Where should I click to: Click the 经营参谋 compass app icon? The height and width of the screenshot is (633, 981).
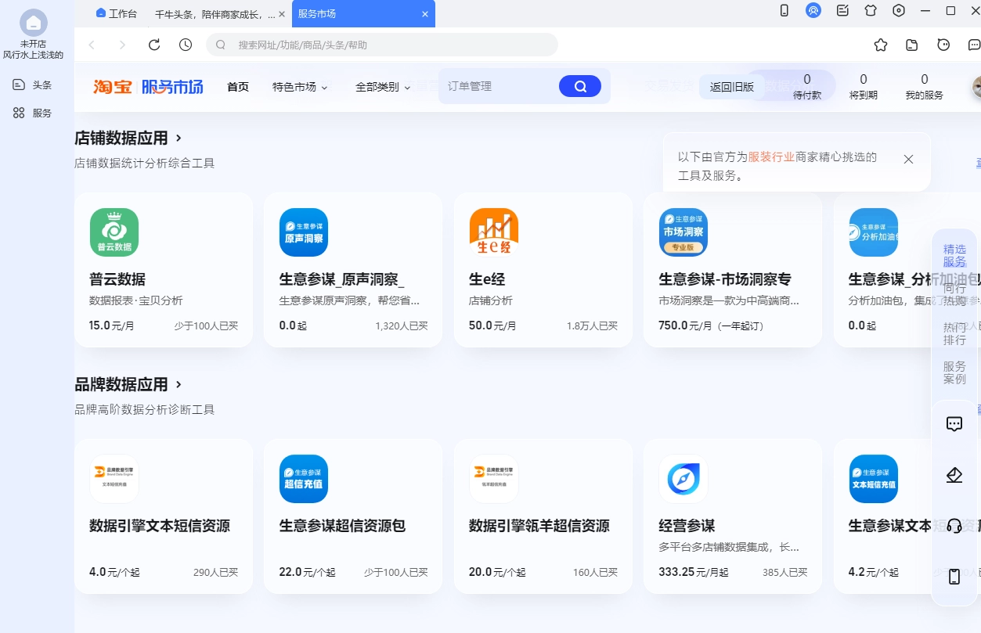683,478
